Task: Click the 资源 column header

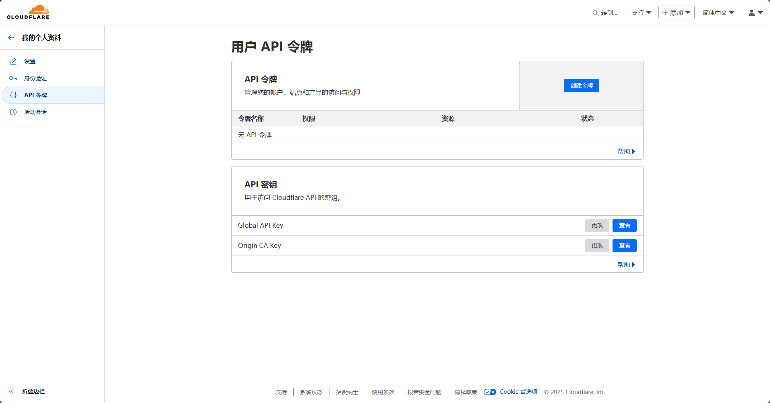Action: tap(448, 118)
